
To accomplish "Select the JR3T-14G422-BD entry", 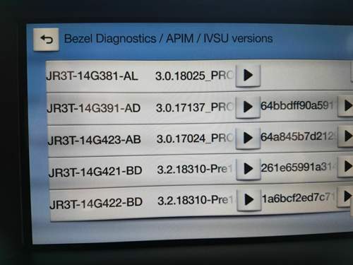I will pos(96,203).
